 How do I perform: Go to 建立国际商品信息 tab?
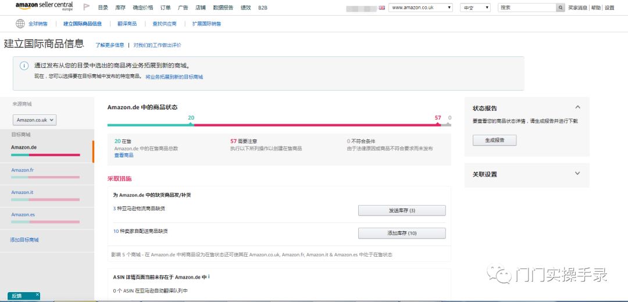(83, 24)
